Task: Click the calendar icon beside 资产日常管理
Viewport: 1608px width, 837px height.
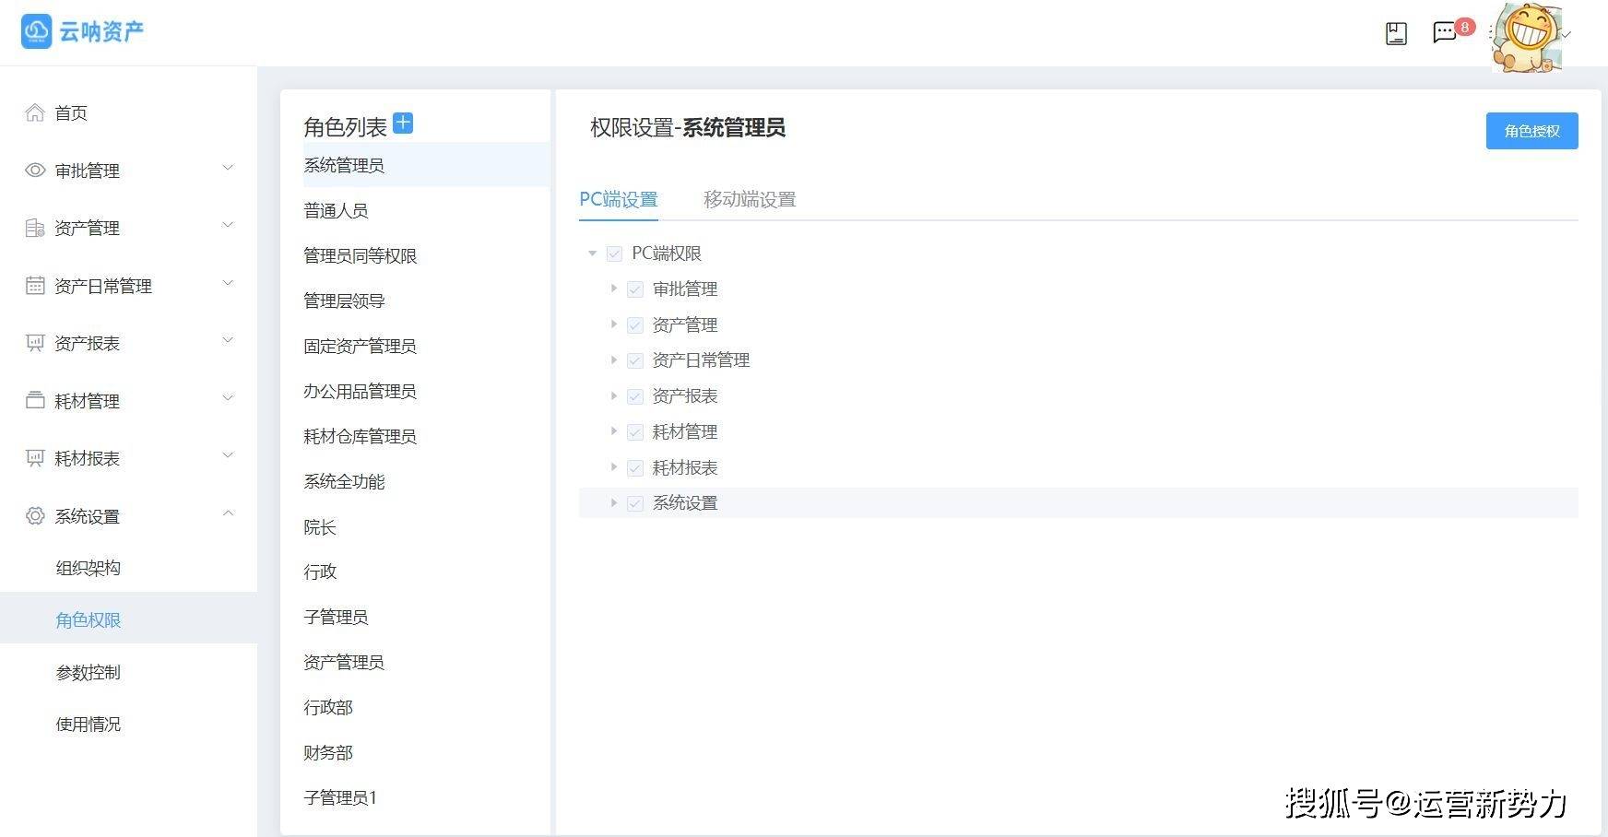Action: [x=35, y=286]
